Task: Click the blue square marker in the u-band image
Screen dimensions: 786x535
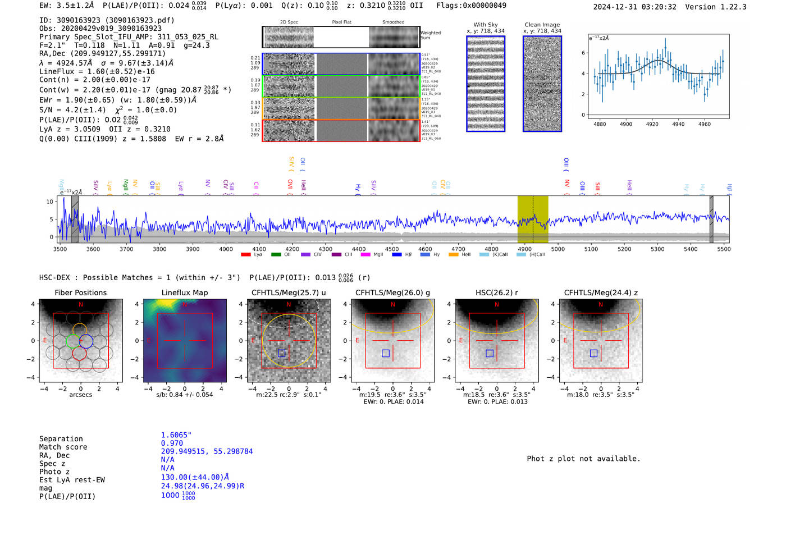Action: [282, 353]
